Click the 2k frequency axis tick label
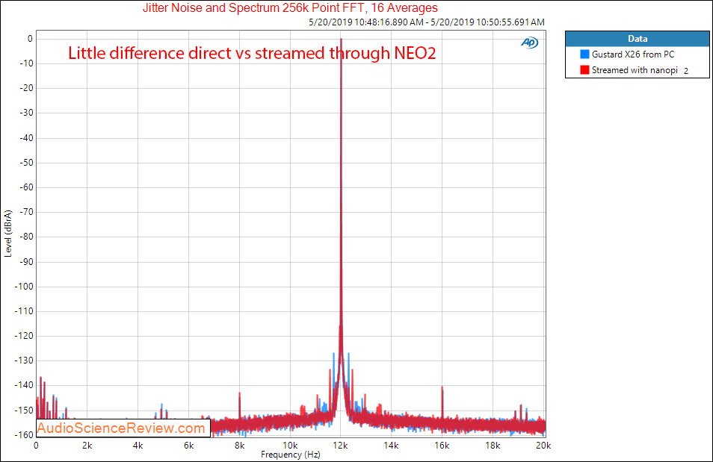713x462 pixels. [x=87, y=446]
